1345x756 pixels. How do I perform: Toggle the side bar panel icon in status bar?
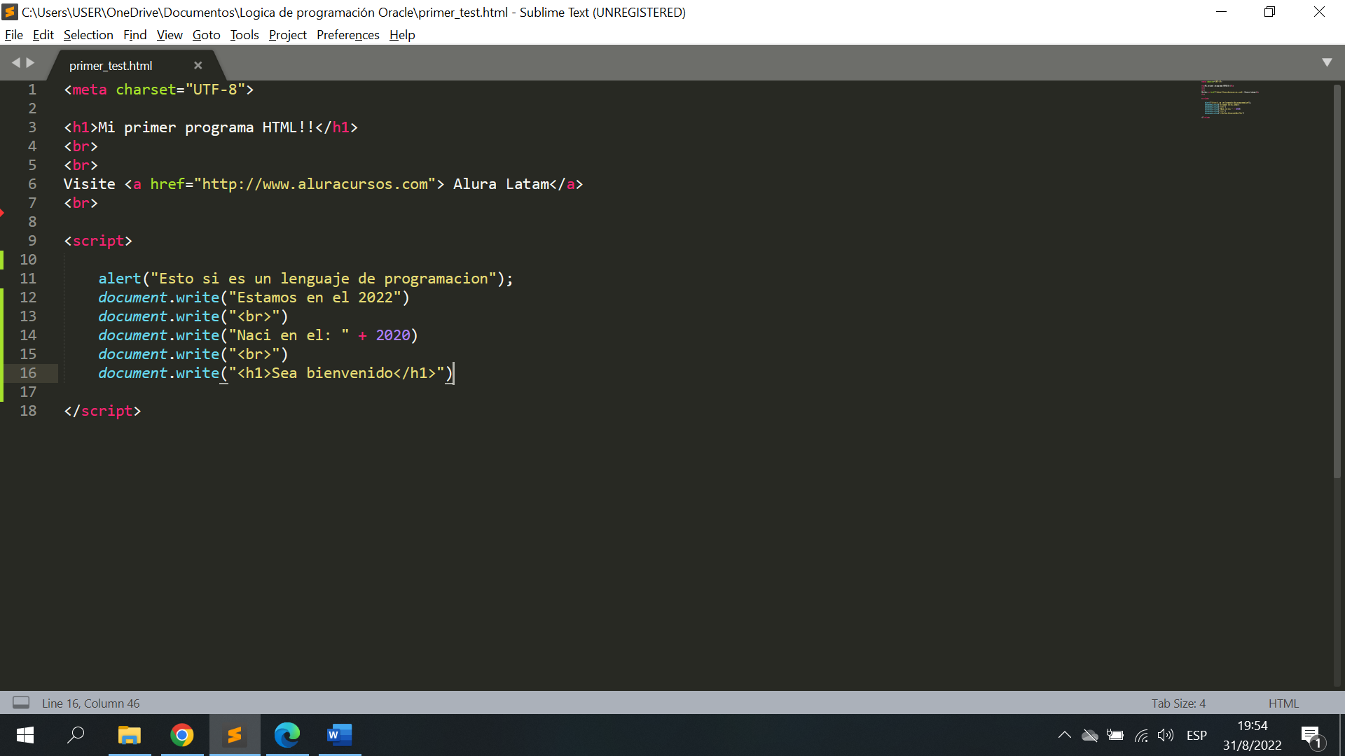(21, 703)
